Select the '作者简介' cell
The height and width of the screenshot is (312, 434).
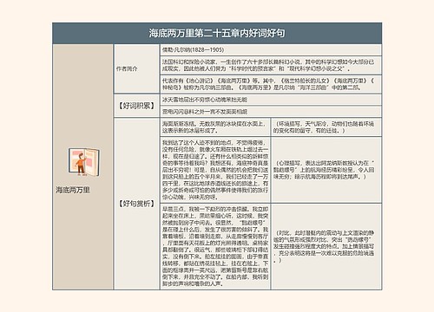click(136, 68)
